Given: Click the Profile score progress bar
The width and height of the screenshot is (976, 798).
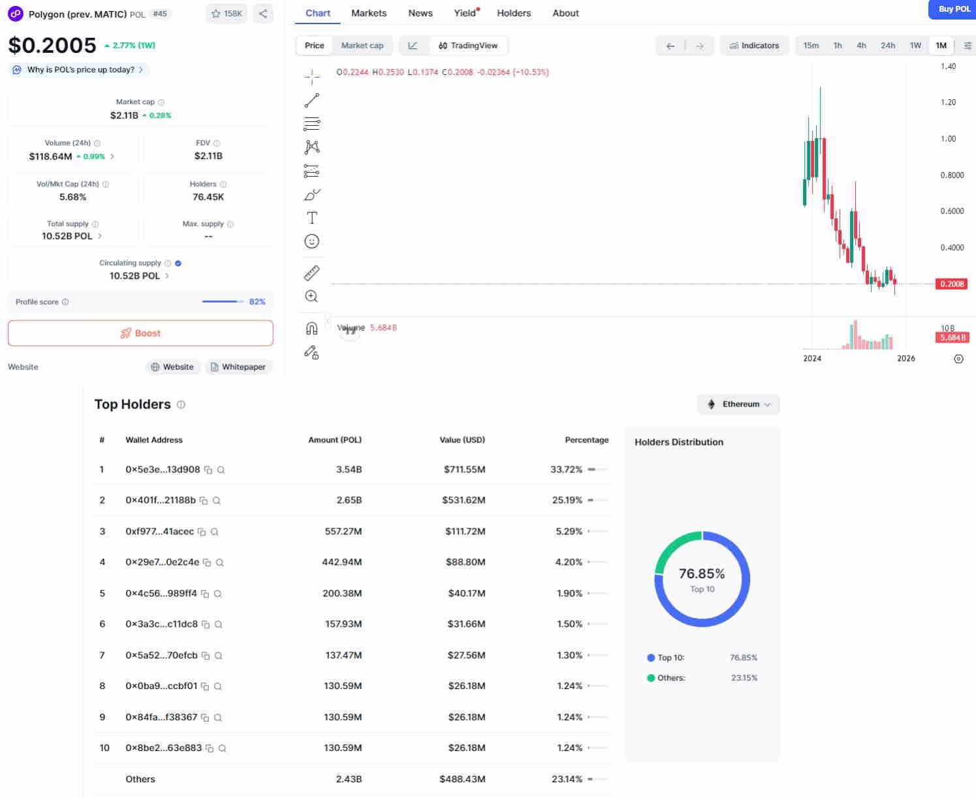Looking at the screenshot, I should point(223,302).
